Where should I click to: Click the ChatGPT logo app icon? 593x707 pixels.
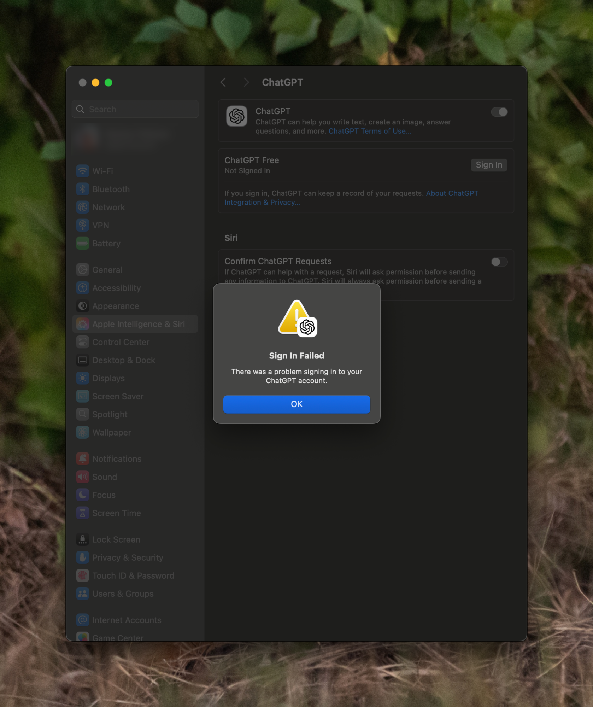click(237, 116)
